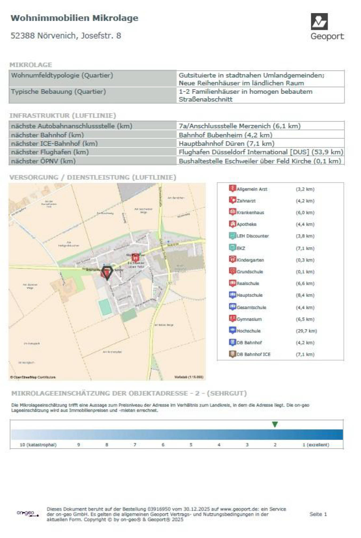Click the 'Wohnumfeldtypologie (Quartier)' cell
The width and height of the screenshot is (361, 538).
tap(93, 79)
